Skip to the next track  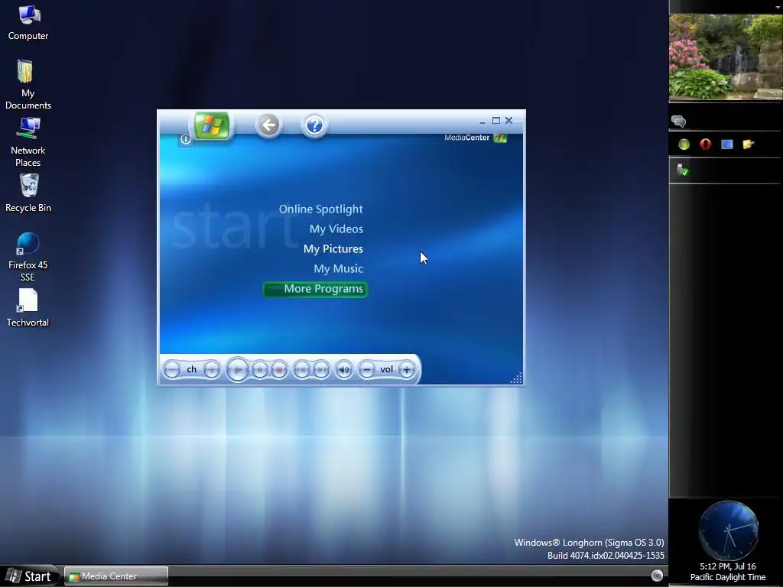[322, 370]
